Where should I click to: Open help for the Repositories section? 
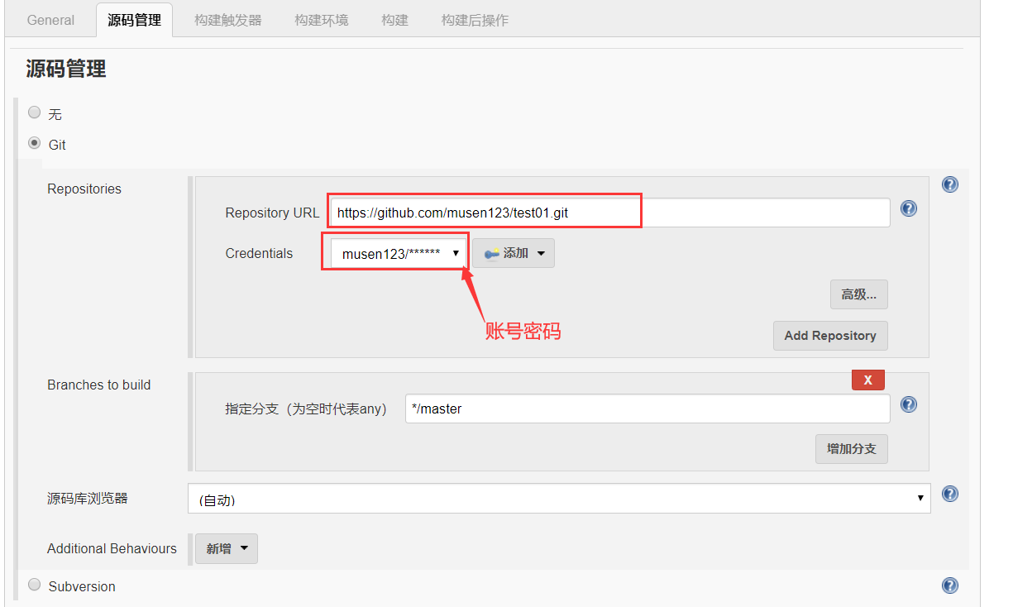(950, 184)
